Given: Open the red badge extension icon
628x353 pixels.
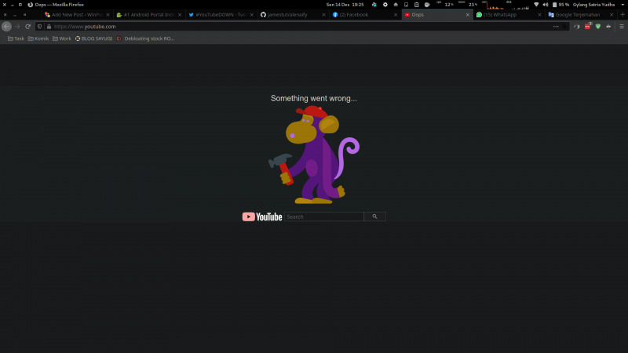Looking at the screenshot, I should [x=587, y=27].
